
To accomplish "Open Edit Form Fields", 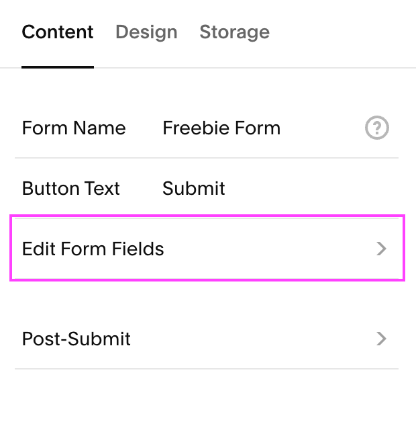I will 207,249.
